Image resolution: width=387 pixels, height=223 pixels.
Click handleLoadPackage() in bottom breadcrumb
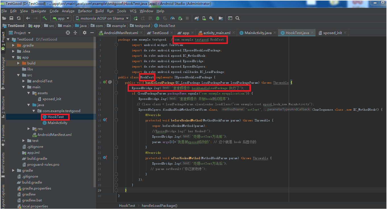[x=159, y=205]
